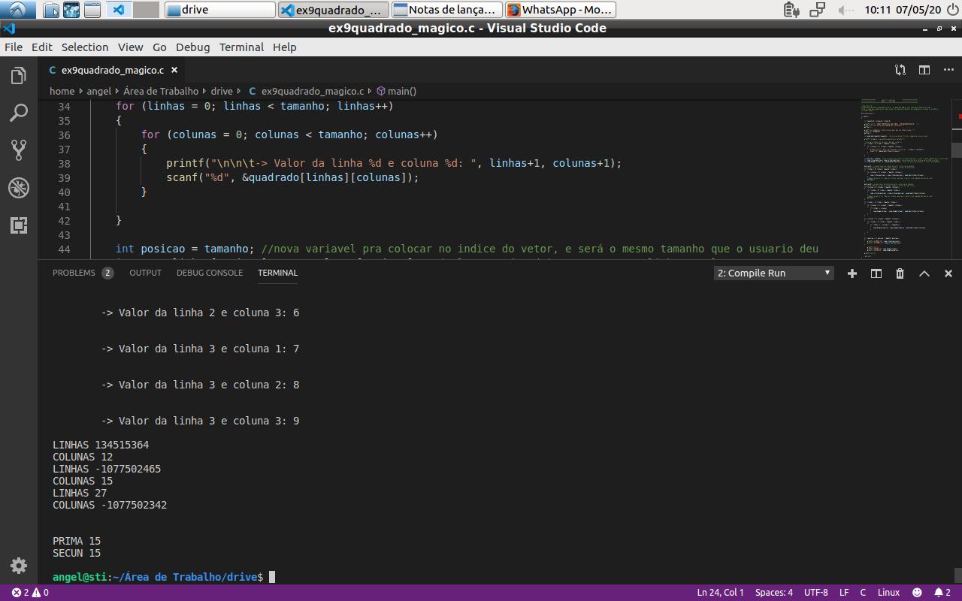The height and width of the screenshot is (601, 962).
Task: Open notifications bell in status bar
Action: tap(942, 592)
